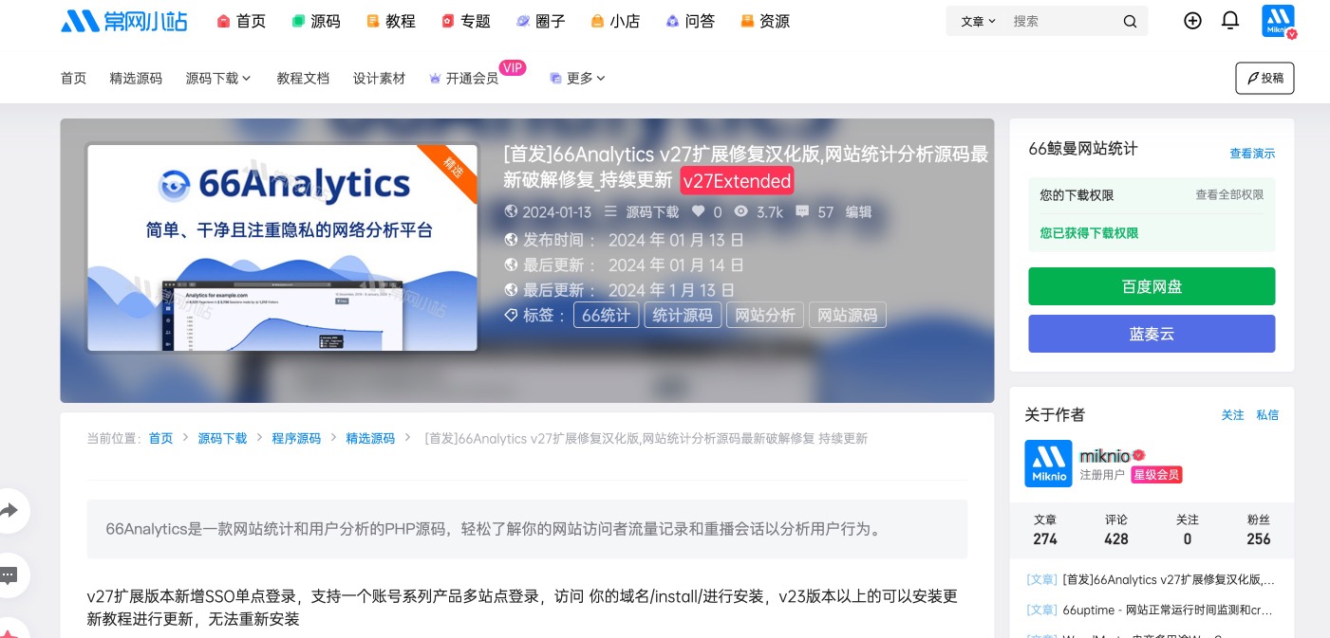Click the 评论 428 count
This screenshot has height=638, width=1330.
coord(1116,530)
